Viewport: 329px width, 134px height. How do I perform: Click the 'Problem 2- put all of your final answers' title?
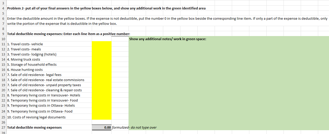point(106,8)
